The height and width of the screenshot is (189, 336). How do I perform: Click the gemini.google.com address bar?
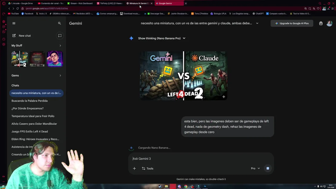(157, 8)
